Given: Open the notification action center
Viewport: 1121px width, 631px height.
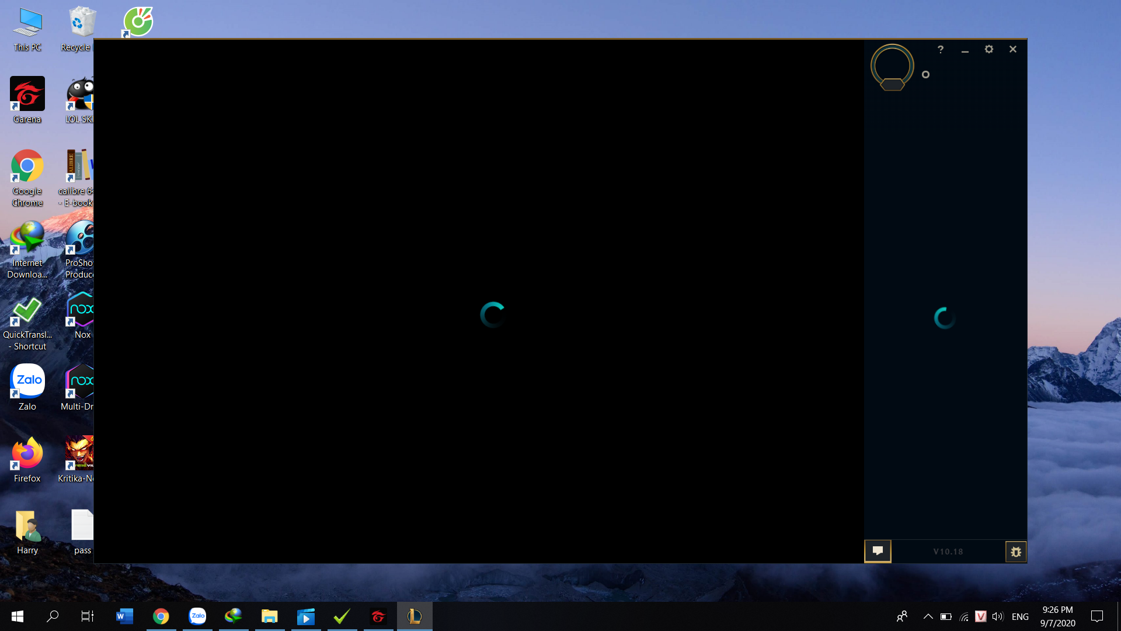Looking at the screenshot, I should click(1097, 616).
